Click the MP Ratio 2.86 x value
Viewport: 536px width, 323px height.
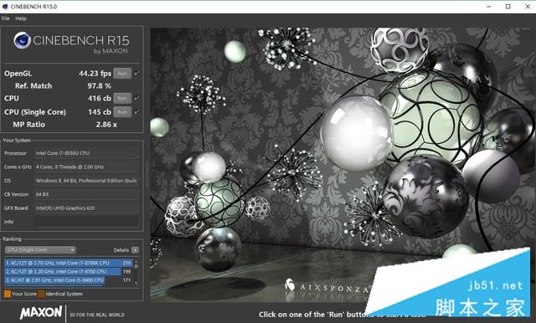106,125
